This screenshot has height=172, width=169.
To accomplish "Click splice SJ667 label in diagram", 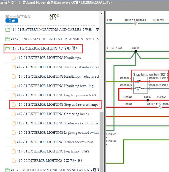I will coord(148,97).
